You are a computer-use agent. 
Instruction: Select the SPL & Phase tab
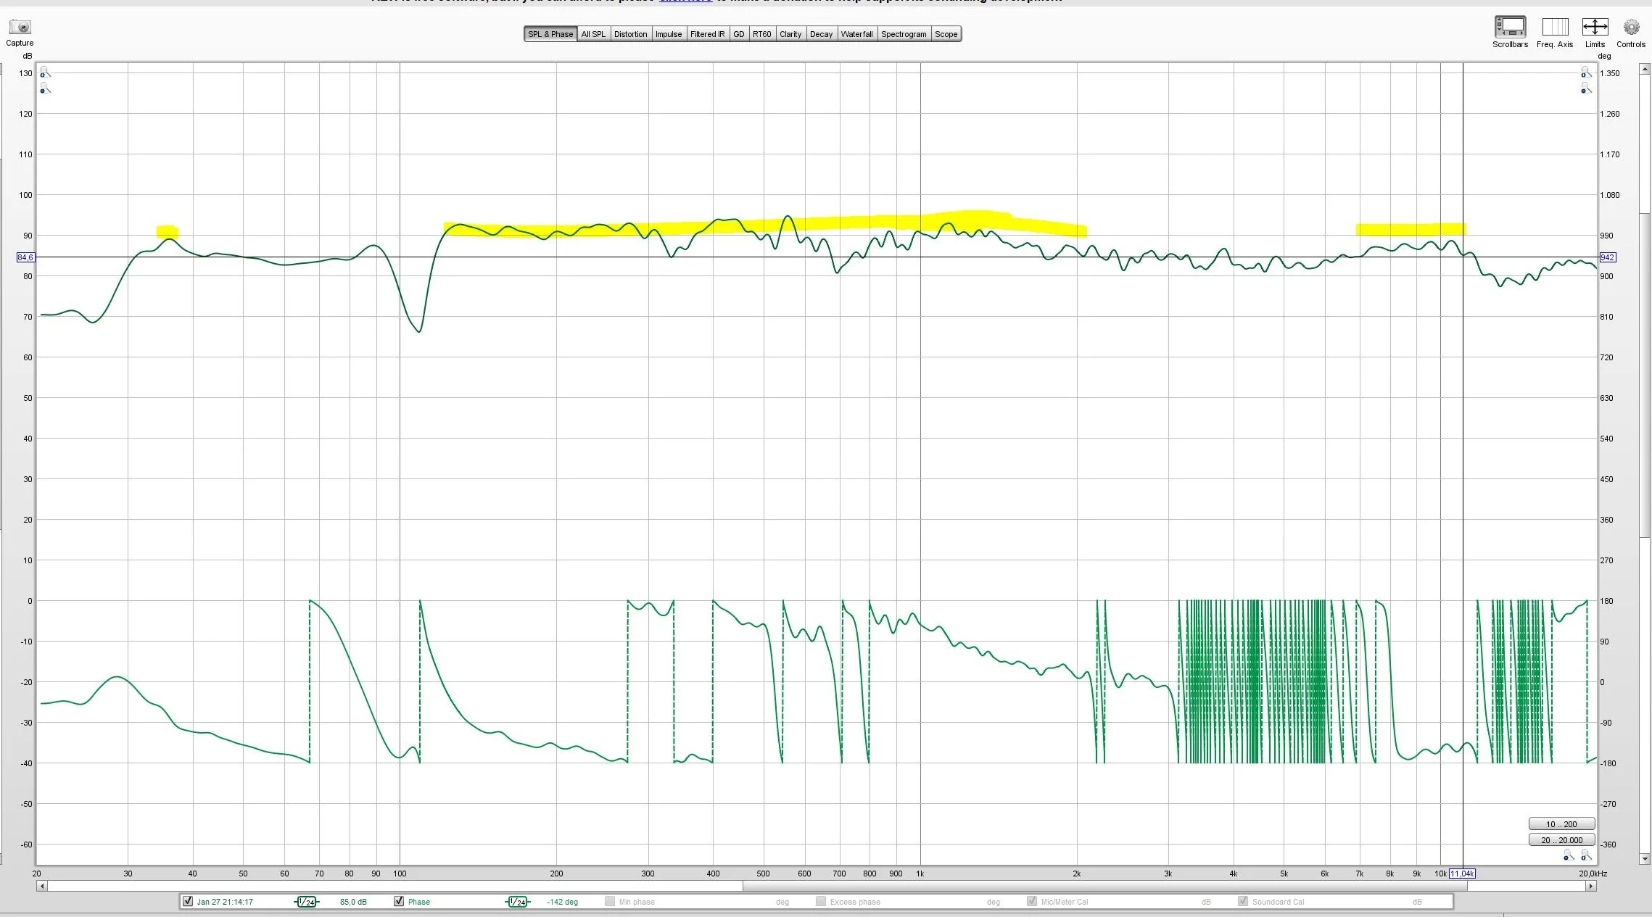pos(550,34)
